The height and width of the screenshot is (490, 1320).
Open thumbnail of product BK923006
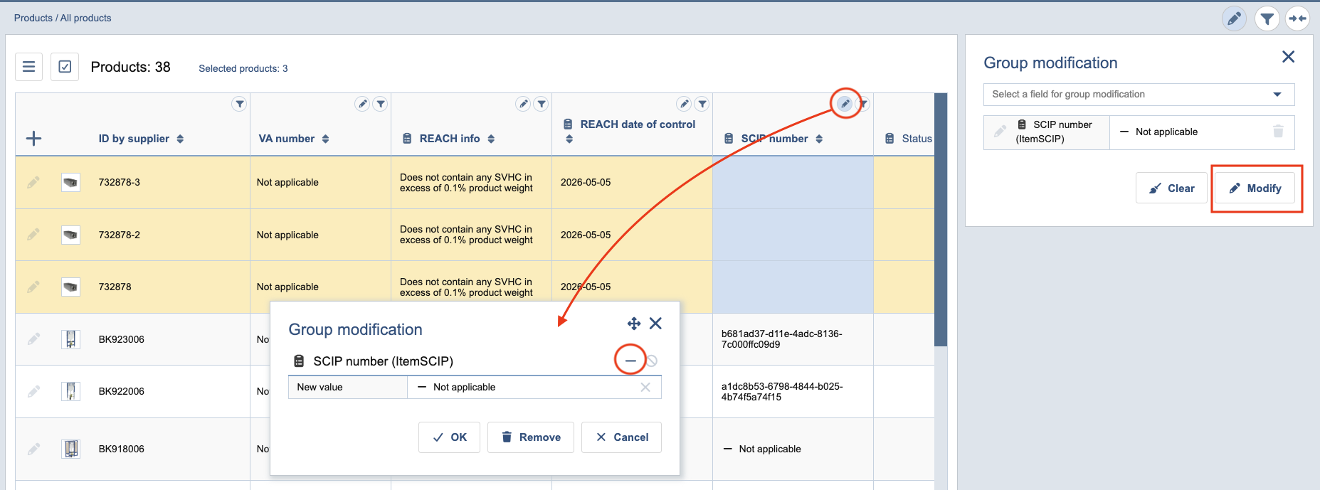pyautogui.click(x=70, y=339)
